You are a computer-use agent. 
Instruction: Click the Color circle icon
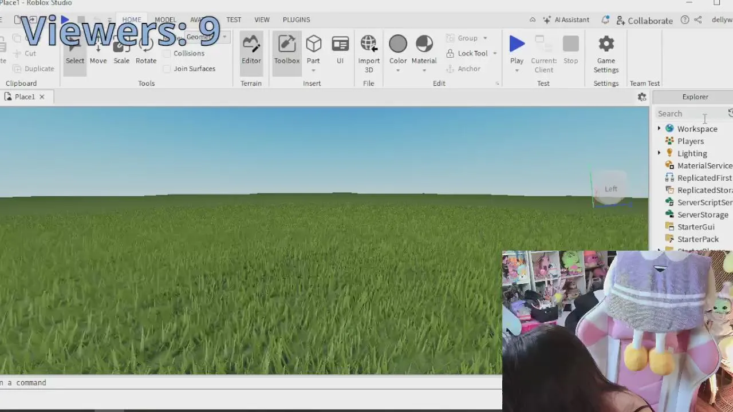coord(398,44)
